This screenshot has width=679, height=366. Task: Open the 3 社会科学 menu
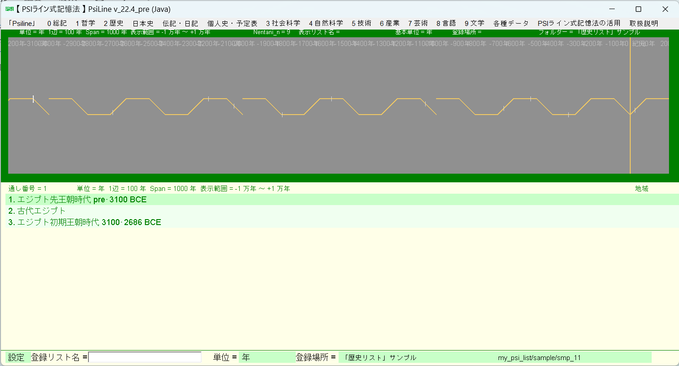coord(283,23)
